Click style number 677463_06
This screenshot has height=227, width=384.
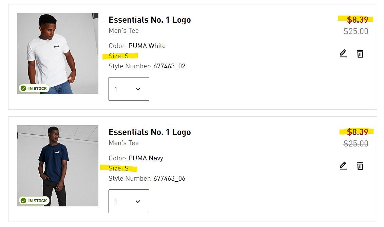point(169,179)
